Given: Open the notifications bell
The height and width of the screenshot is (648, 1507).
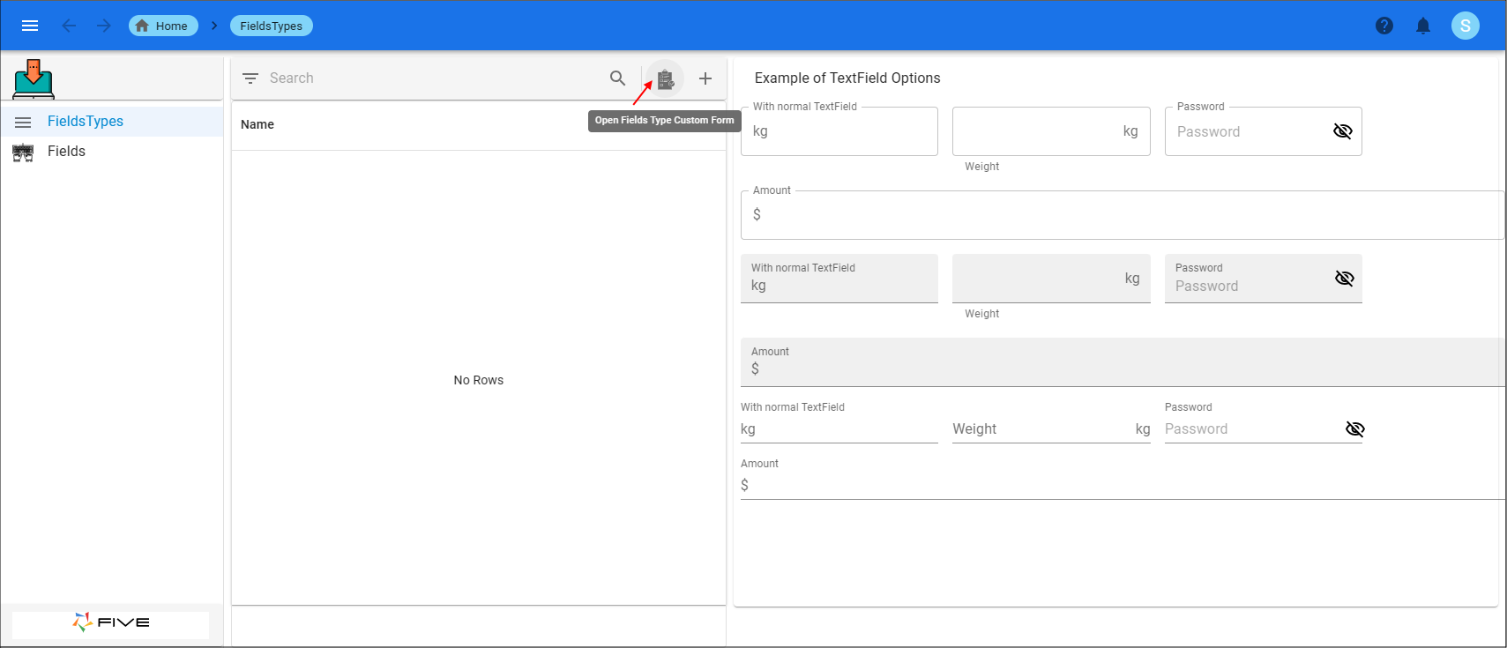Looking at the screenshot, I should [1423, 26].
